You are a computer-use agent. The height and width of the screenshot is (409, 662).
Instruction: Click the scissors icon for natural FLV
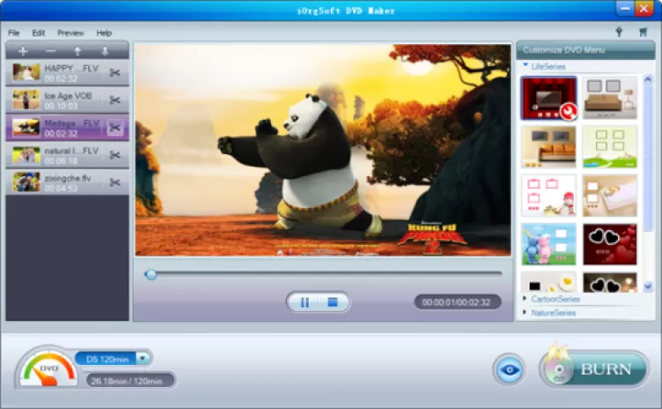click(x=115, y=155)
